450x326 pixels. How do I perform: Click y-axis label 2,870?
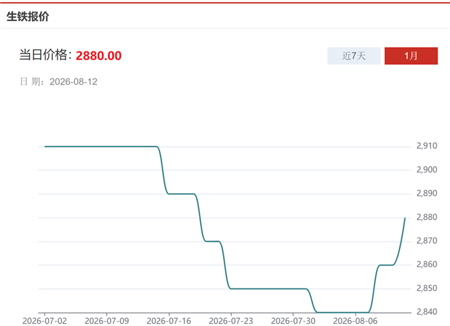427,241
